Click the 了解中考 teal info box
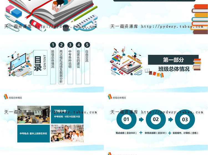The image size is (208, 155). (67, 115)
